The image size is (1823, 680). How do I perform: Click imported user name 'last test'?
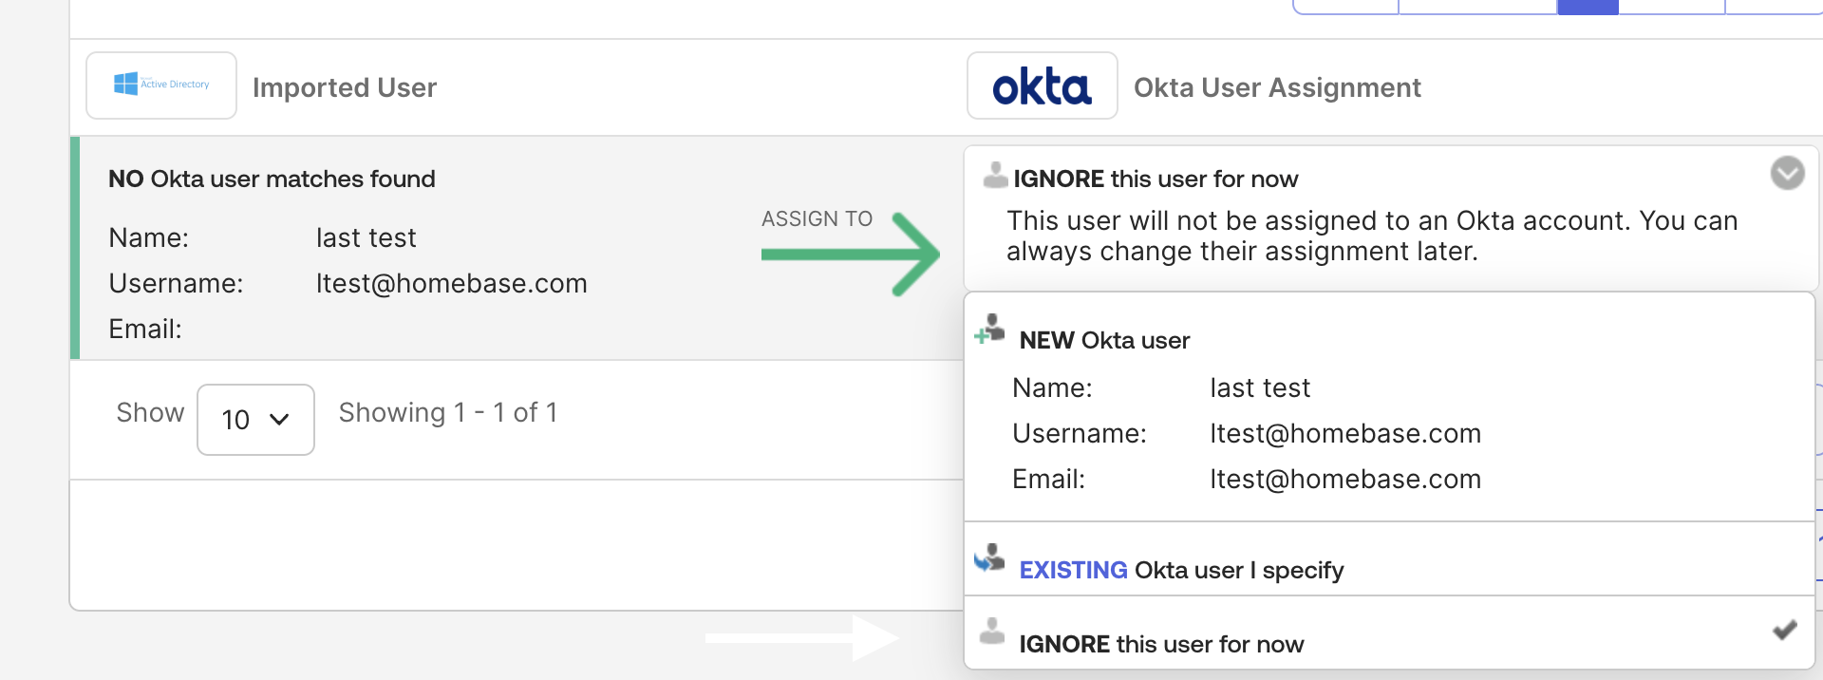(366, 237)
